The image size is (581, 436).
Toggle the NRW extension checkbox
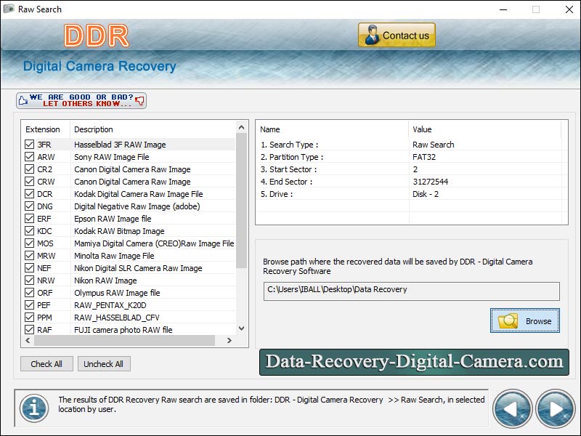[29, 280]
